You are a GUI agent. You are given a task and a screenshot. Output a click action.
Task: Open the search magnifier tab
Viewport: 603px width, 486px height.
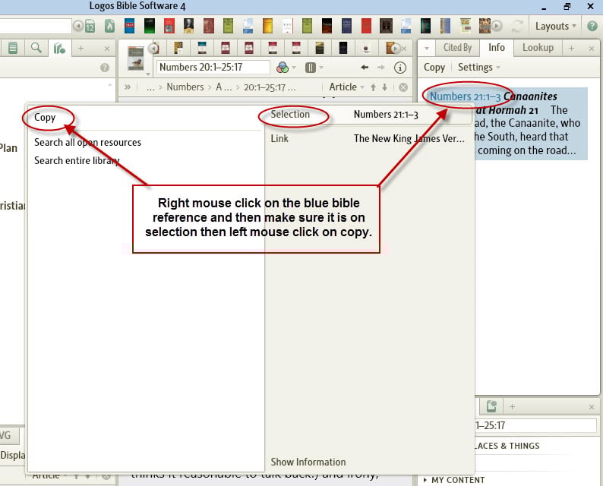pos(36,48)
